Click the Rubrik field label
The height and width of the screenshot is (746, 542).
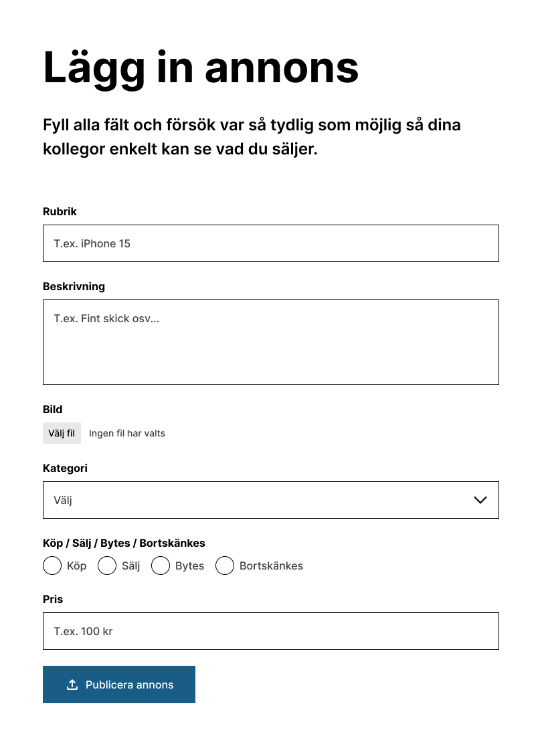point(60,211)
